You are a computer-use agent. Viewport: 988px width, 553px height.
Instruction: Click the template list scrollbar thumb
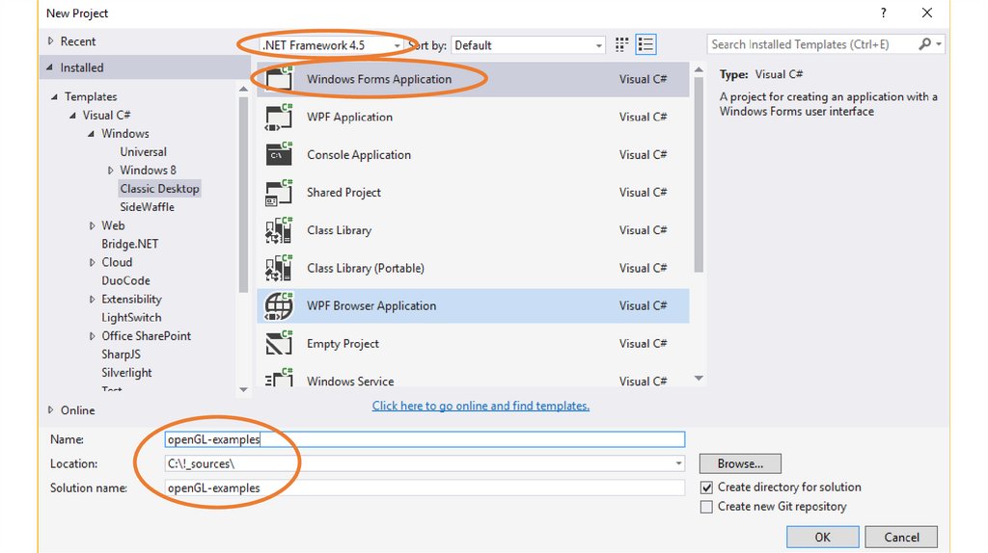699,174
